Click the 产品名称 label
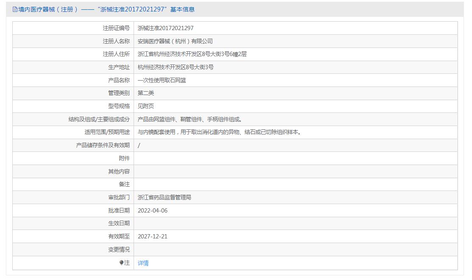Image resolution: width=472 pixels, height=280 pixels. coord(119,80)
